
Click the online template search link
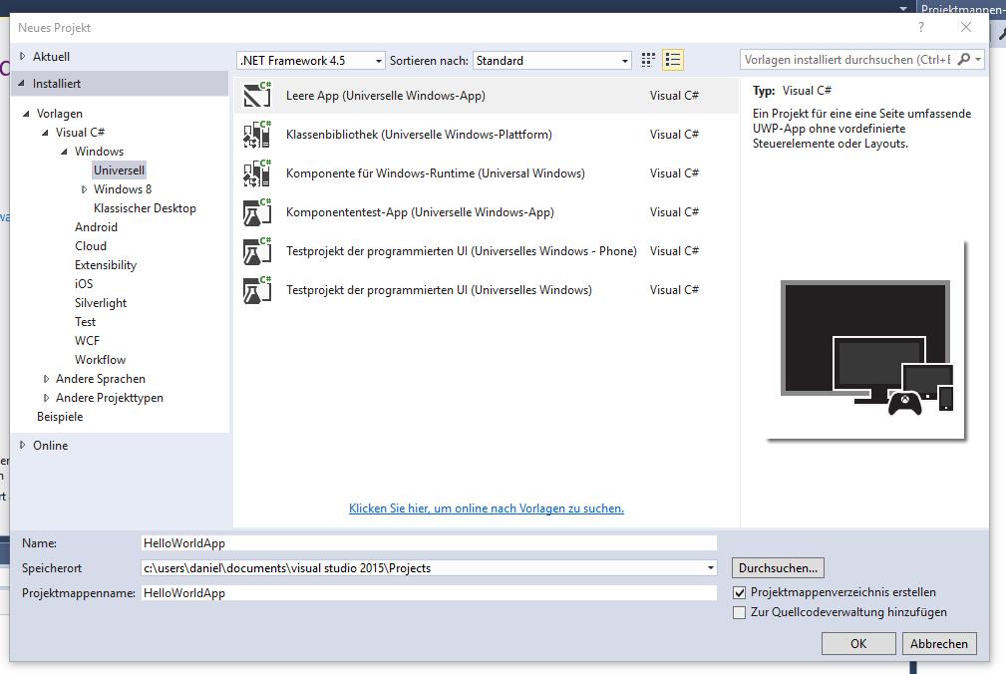(486, 508)
